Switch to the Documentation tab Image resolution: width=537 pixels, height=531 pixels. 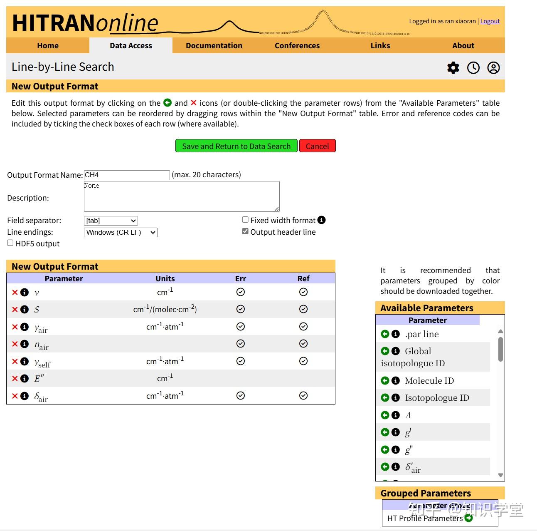click(214, 45)
